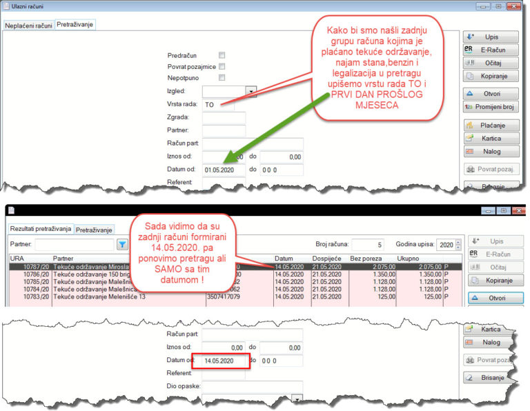The image size is (530, 411).
Task: Click E-Račun in the top Ulazni računi window
Action: (x=491, y=50)
